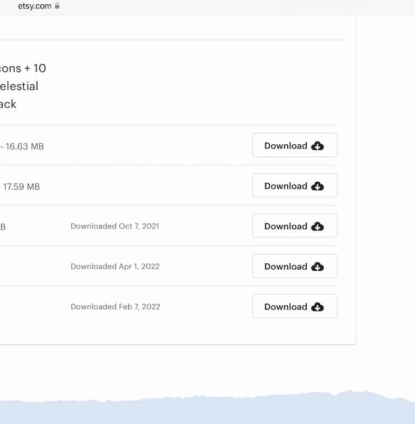Click the 16.63 MB file size text
This screenshot has width=415, height=424.
point(25,146)
